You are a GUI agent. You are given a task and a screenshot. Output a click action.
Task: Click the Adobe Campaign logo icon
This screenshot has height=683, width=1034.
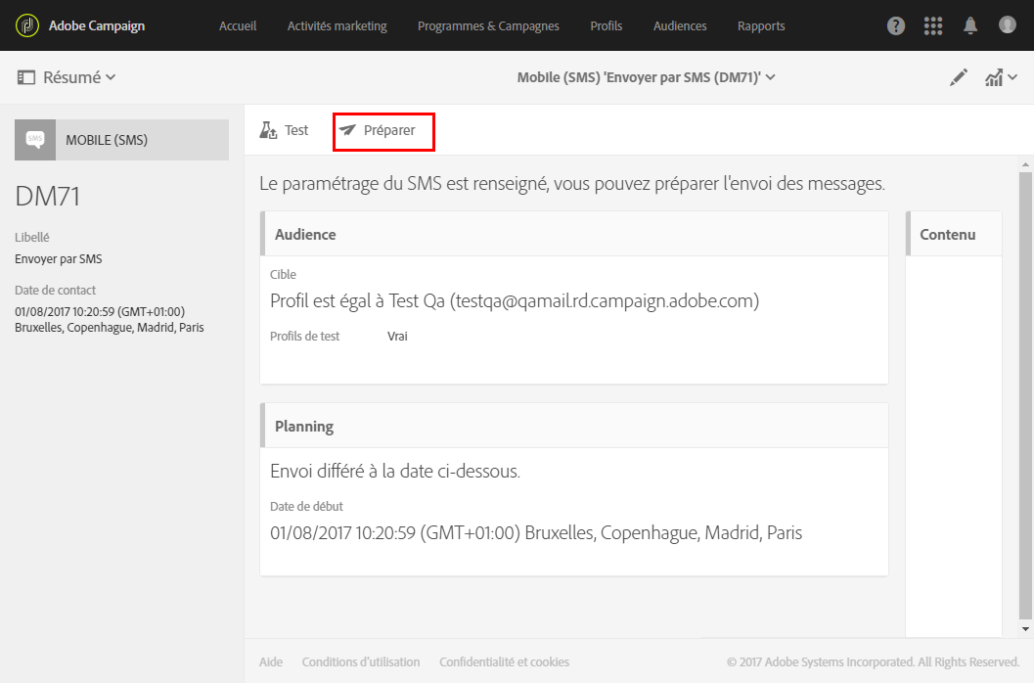tap(27, 25)
